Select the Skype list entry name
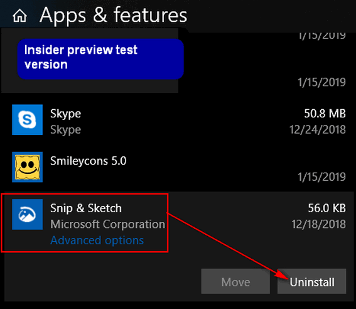This screenshot has height=309, width=356. coord(66,114)
